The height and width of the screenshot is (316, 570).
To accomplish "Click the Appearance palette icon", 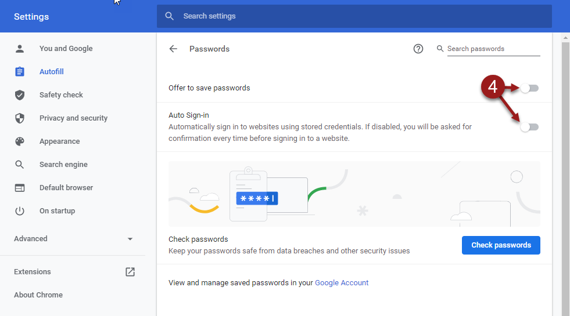I will click(20, 141).
